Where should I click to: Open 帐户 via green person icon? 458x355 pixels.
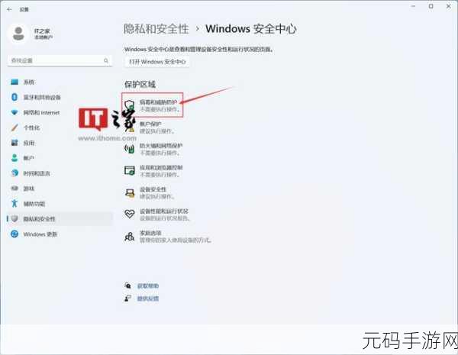[x=15, y=158]
